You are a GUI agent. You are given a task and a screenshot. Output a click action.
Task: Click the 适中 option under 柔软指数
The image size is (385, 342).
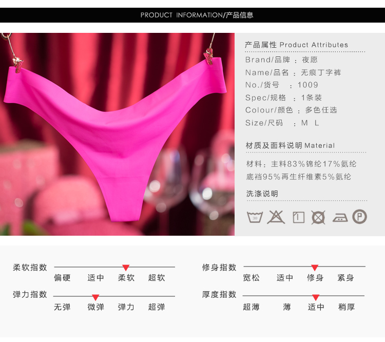[x=96, y=278]
